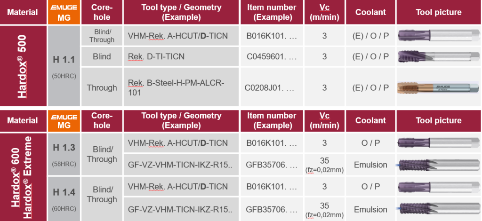This screenshot has width=482, height=221.
Task: Select the H 1.4 (60HRC) group cell
Action: (64, 198)
